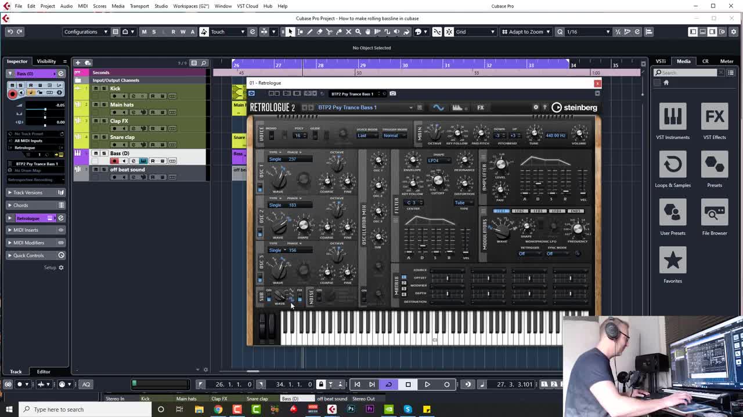Click the AQ button in transport bar
Viewport: 743px width, 417px height.
(86, 385)
